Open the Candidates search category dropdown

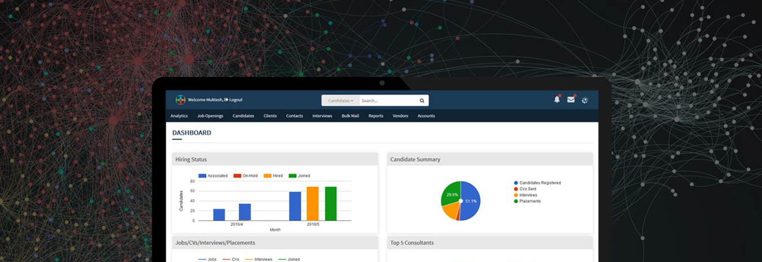tap(340, 101)
